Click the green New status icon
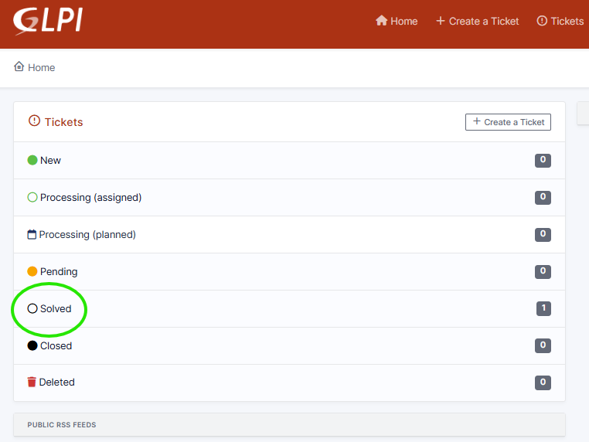This screenshot has height=442, width=589. click(32, 161)
